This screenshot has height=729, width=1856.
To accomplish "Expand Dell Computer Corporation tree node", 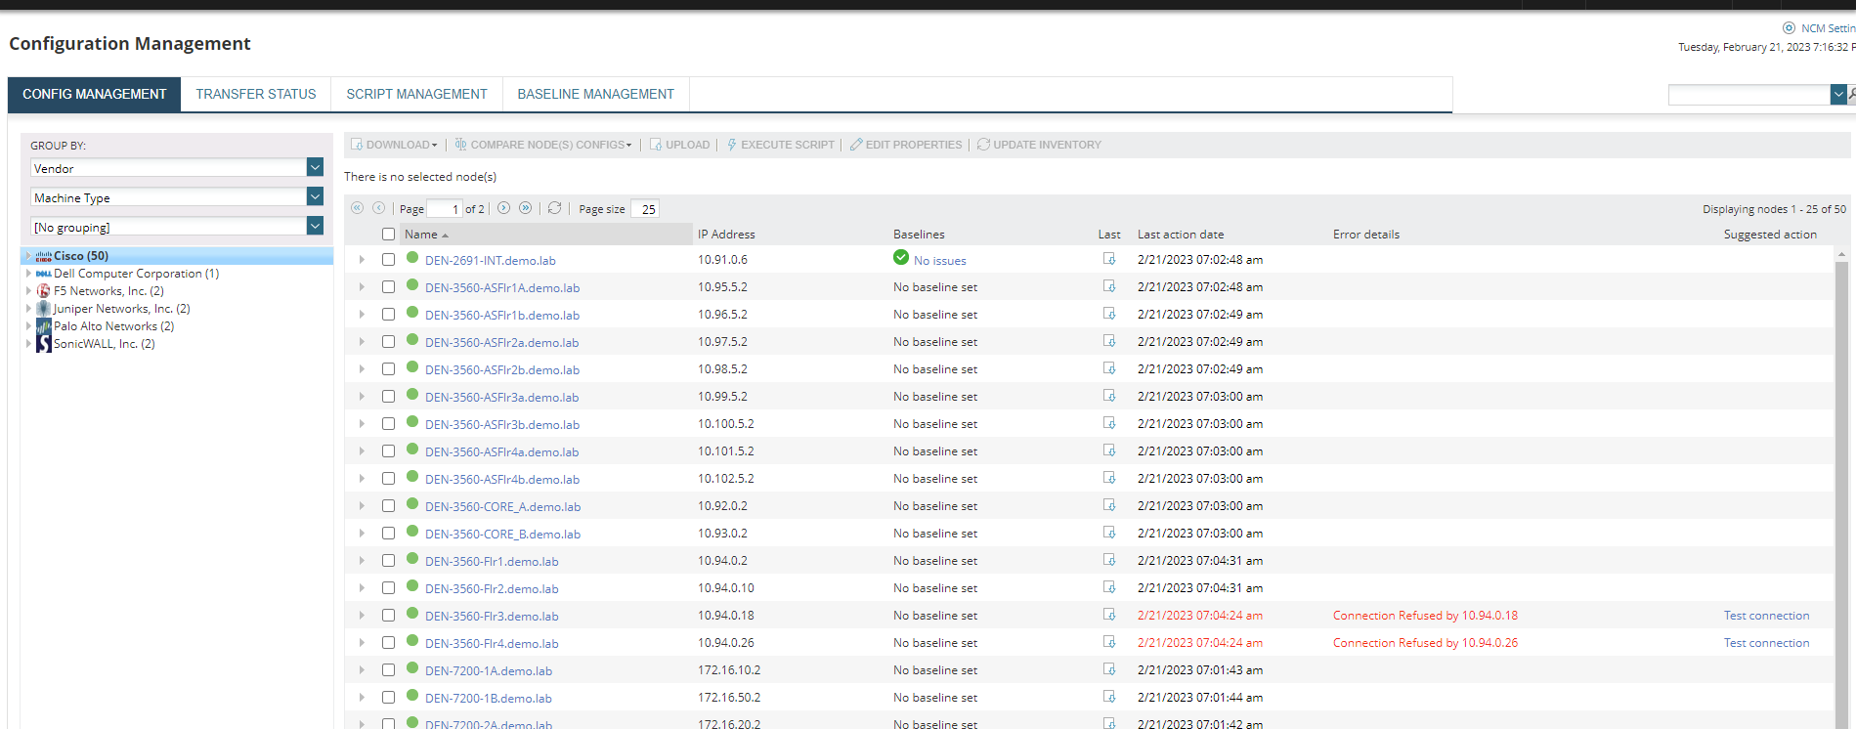I will (x=28, y=274).
